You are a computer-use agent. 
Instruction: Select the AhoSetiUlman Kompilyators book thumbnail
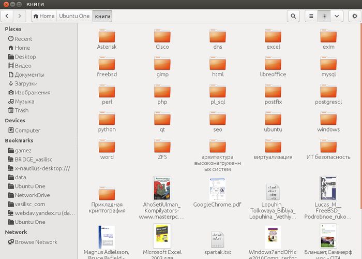coord(162,188)
